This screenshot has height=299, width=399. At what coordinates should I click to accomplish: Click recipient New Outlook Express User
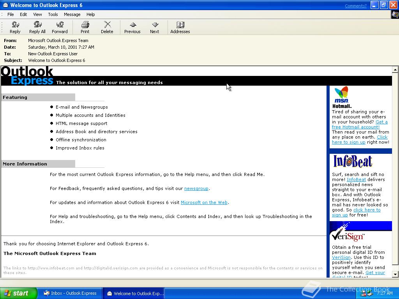coord(53,54)
